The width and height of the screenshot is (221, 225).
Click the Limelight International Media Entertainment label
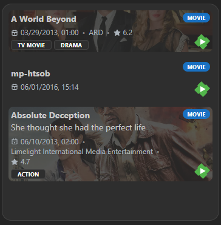coord(82,152)
